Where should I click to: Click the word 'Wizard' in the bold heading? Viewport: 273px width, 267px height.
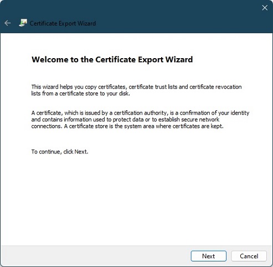point(179,59)
